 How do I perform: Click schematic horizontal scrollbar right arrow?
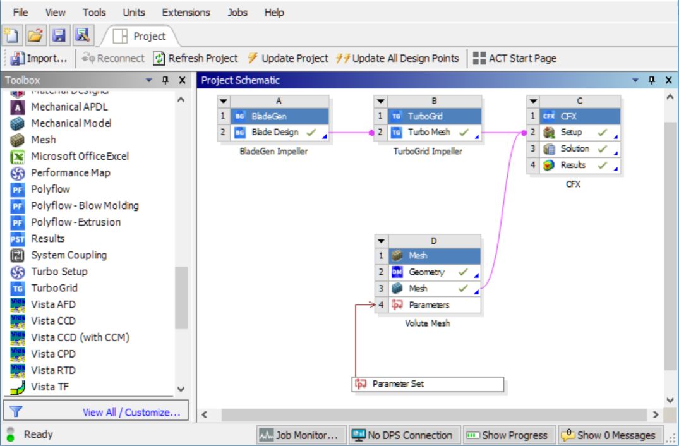[x=655, y=415]
